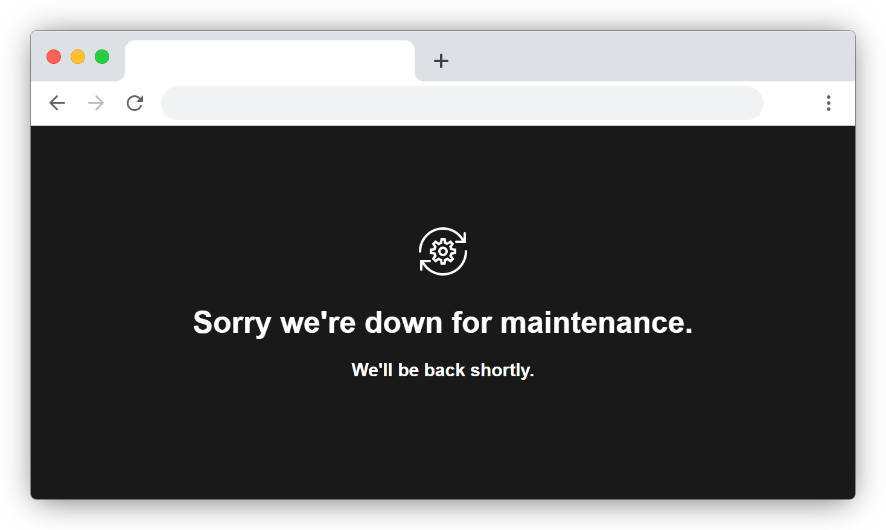Go back with the left arrow button
Viewport: 886px width, 530px height.
click(57, 103)
